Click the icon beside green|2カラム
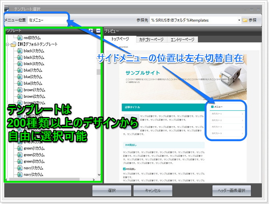 click(20, 155)
